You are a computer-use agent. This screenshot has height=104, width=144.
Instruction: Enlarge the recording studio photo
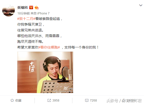45,72
